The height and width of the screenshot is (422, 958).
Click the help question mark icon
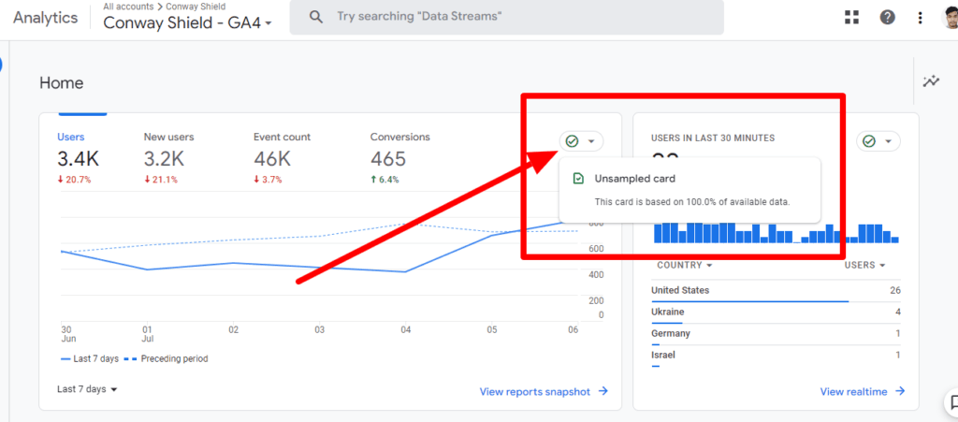[x=887, y=17]
